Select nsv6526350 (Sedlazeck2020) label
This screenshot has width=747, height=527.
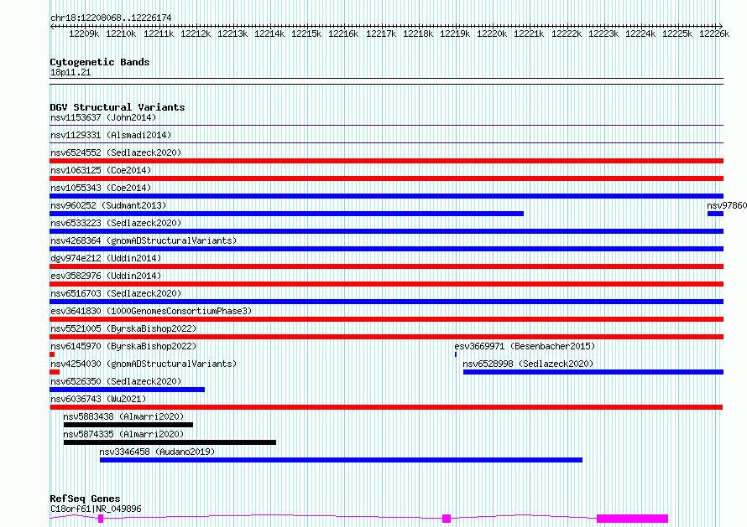pyautogui.click(x=116, y=381)
